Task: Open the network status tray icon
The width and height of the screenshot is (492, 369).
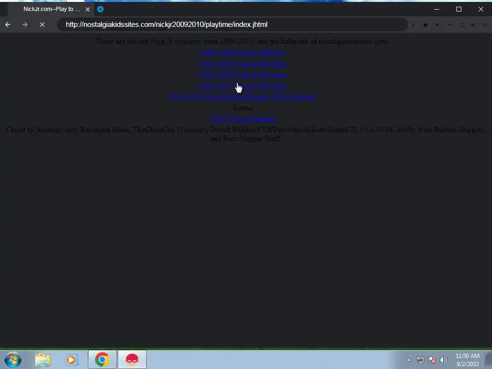Action: click(x=420, y=360)
